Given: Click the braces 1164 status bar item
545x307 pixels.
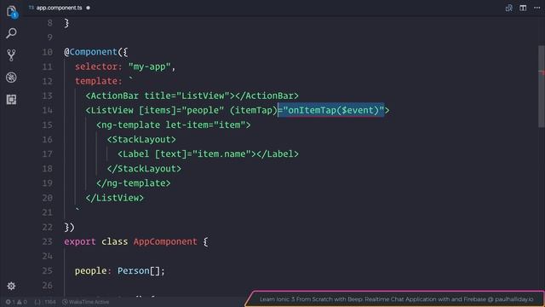Looking at the screenshot, I should click(x=45, y=302).
